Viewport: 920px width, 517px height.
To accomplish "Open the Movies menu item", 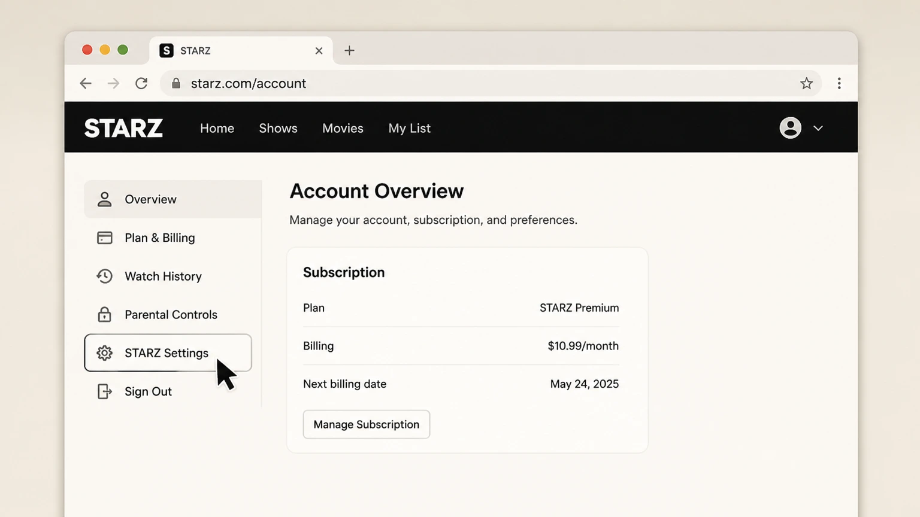I will point(343,128).
